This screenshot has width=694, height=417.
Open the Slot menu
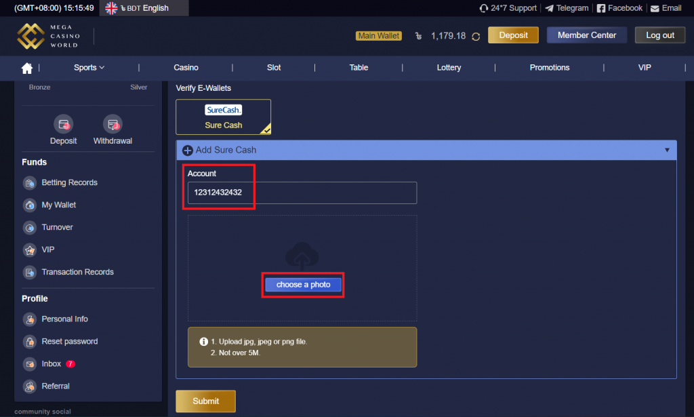pos(274,67)
